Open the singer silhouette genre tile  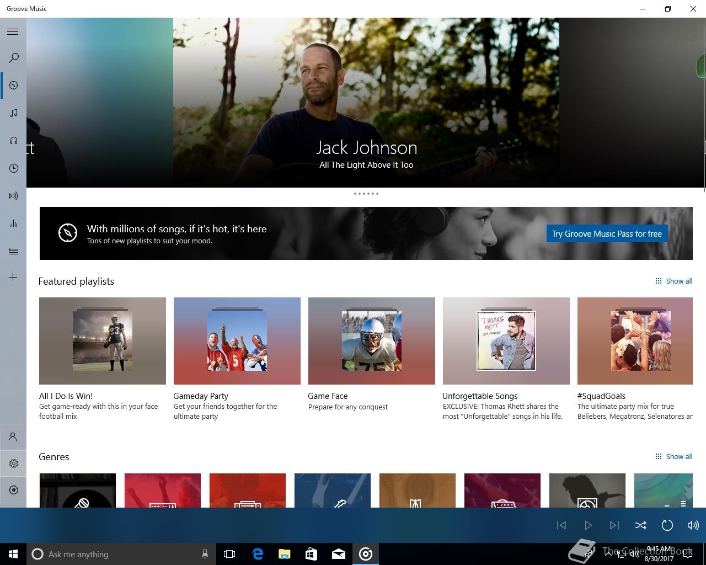click(x=587, y=490)
